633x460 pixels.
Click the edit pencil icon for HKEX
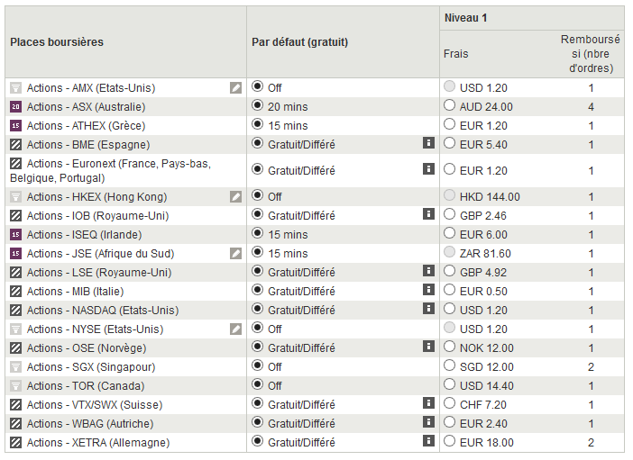[235, 197]
